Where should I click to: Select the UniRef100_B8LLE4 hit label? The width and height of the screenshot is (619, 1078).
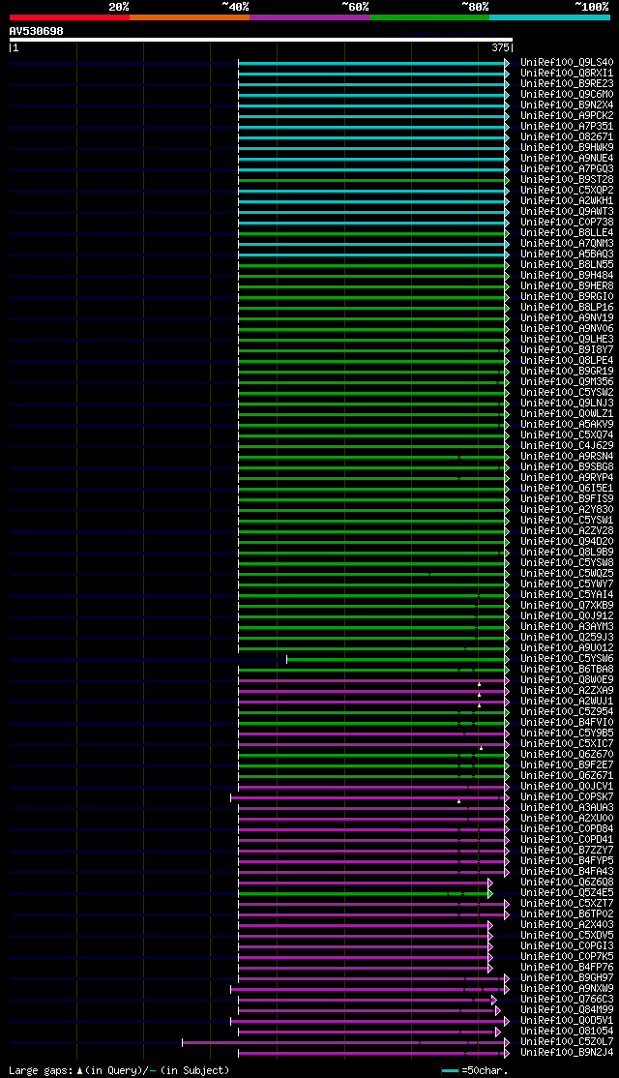(x=567, y=233)
